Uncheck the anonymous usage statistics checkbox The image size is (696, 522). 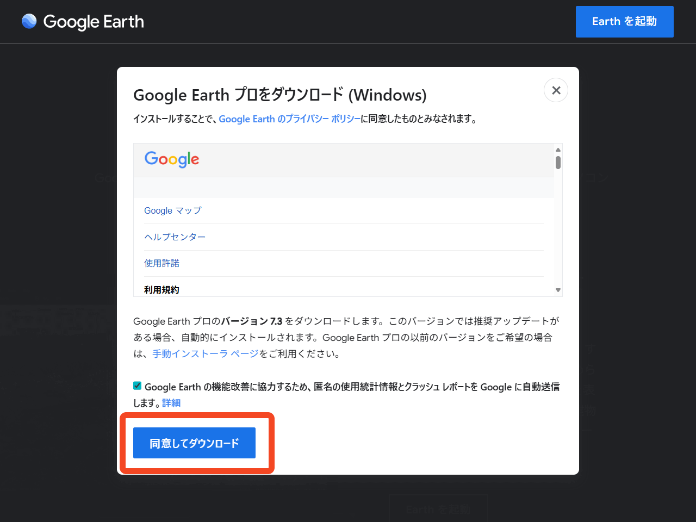click(137, 386)
